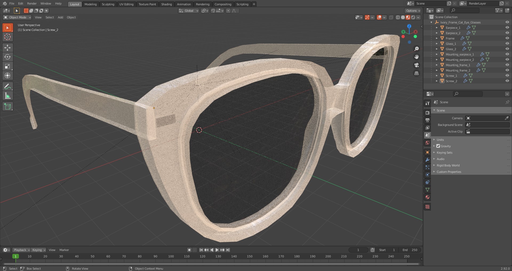Open View Layer properties tab
Viewport: 512px width, 271px height.
[427, 128]
